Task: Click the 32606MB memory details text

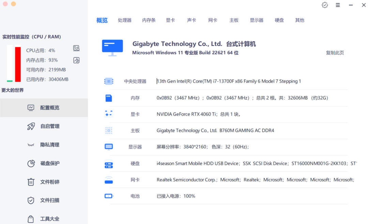Action: click(x=242, y=98)
